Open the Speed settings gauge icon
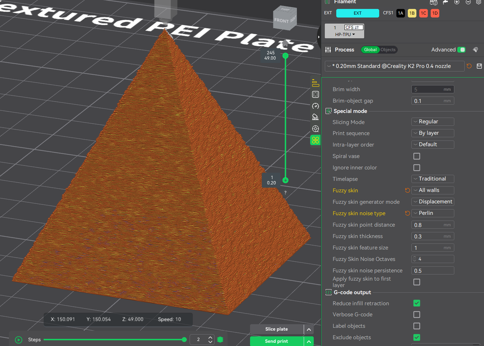Screen dimensions: 484x346 pos(315,106)
